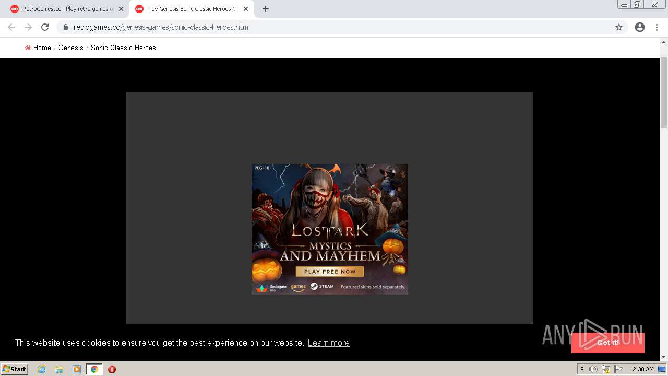Image resolution: width=668 pixels, height=376 pixels.
Task: Click the 12:38 AM clock
Action: [x=641, y=369]
